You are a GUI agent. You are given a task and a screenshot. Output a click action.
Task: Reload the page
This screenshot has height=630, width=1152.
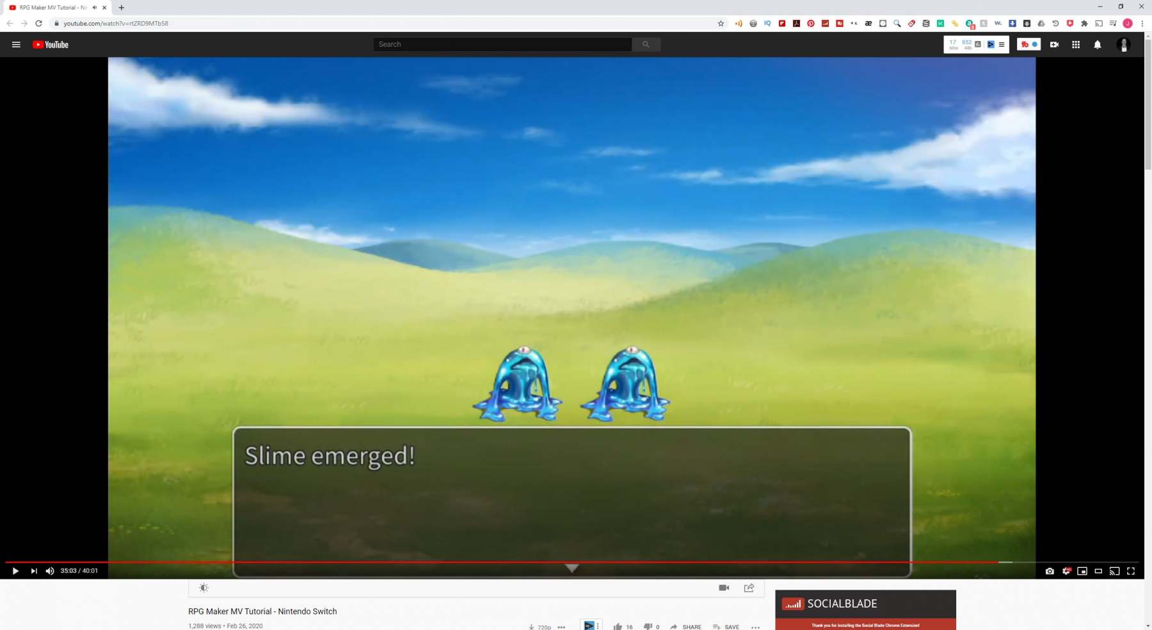click(x=38, y=23)
